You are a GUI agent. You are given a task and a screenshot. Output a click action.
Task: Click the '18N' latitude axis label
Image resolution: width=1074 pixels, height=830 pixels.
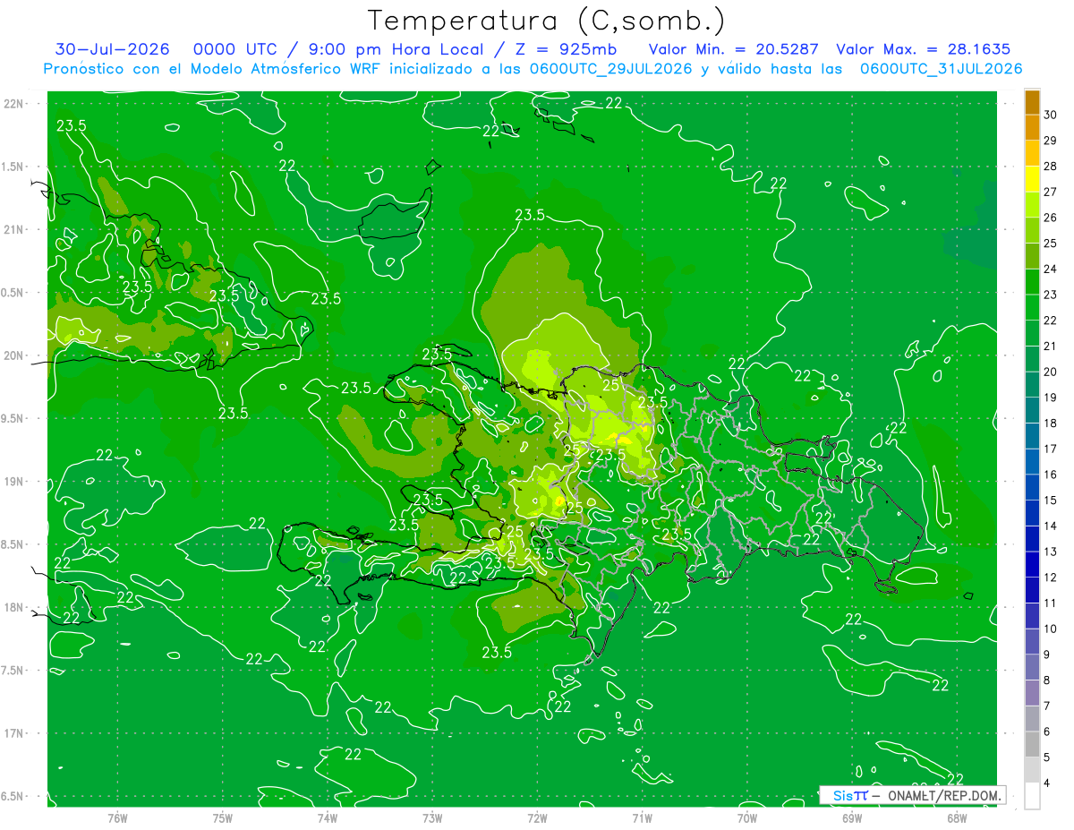tap(15, 607)
